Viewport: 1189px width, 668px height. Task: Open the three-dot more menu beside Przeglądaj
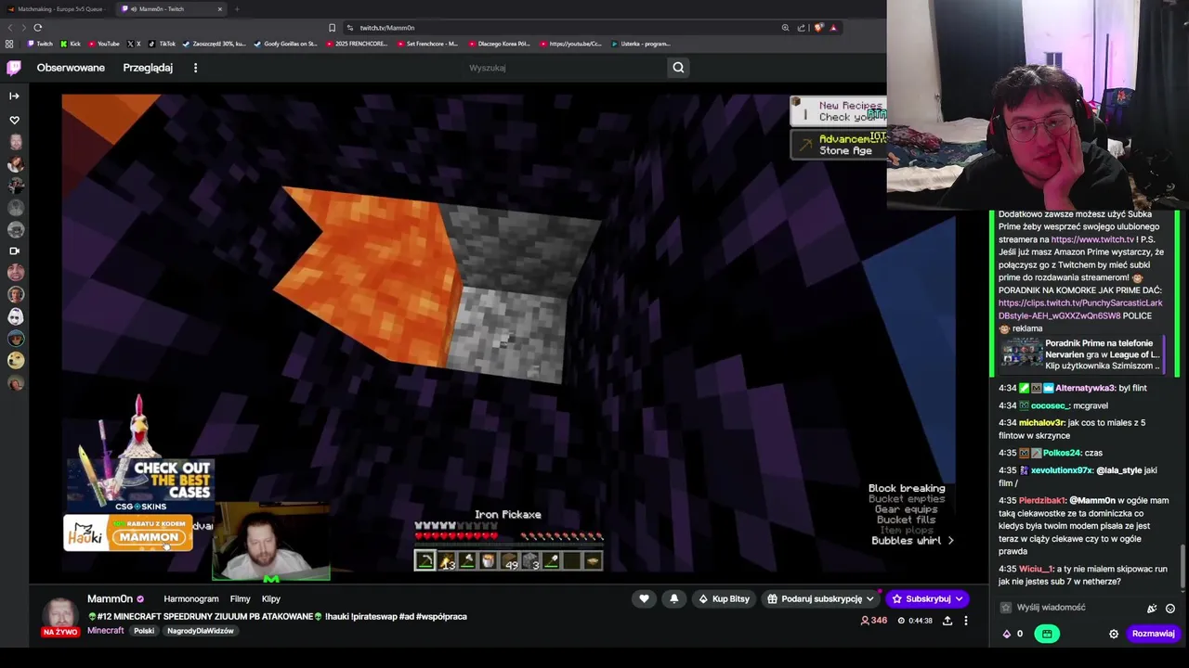195,68
